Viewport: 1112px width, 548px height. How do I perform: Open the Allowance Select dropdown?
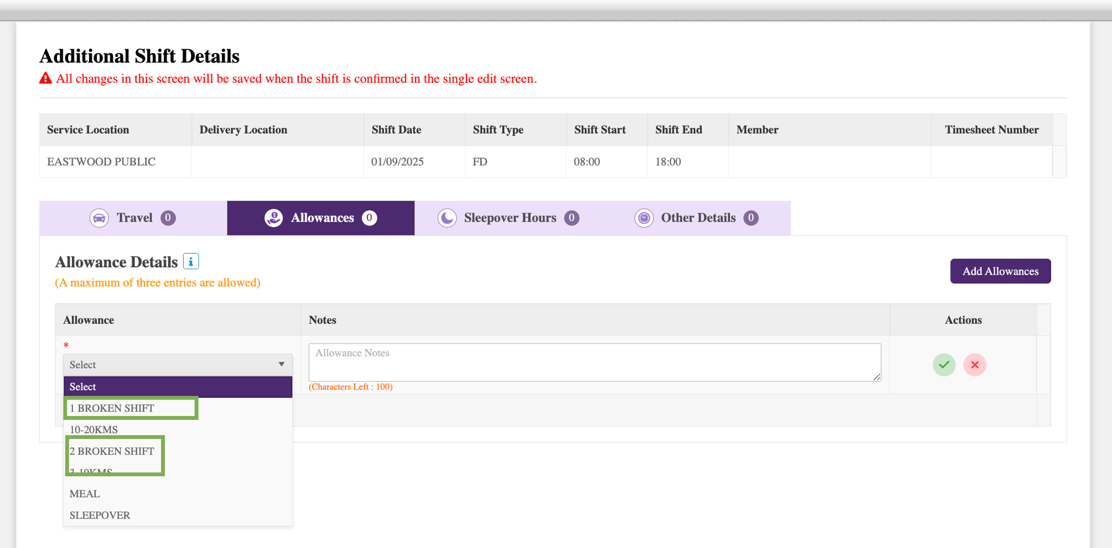click(x=178, y=365)
